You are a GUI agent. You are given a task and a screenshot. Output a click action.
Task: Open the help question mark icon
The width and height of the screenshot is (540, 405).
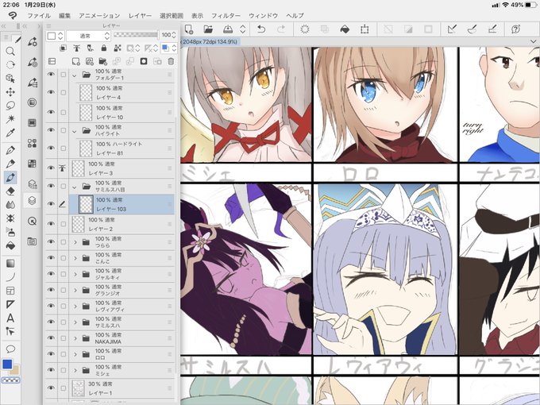pyautogui.click(x=515, y=29)
